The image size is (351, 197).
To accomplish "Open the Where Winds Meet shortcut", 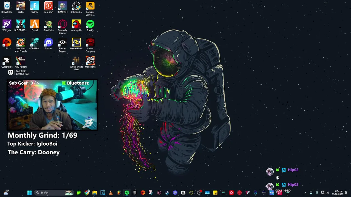I will pyautogui.click(x=76, y=63).
